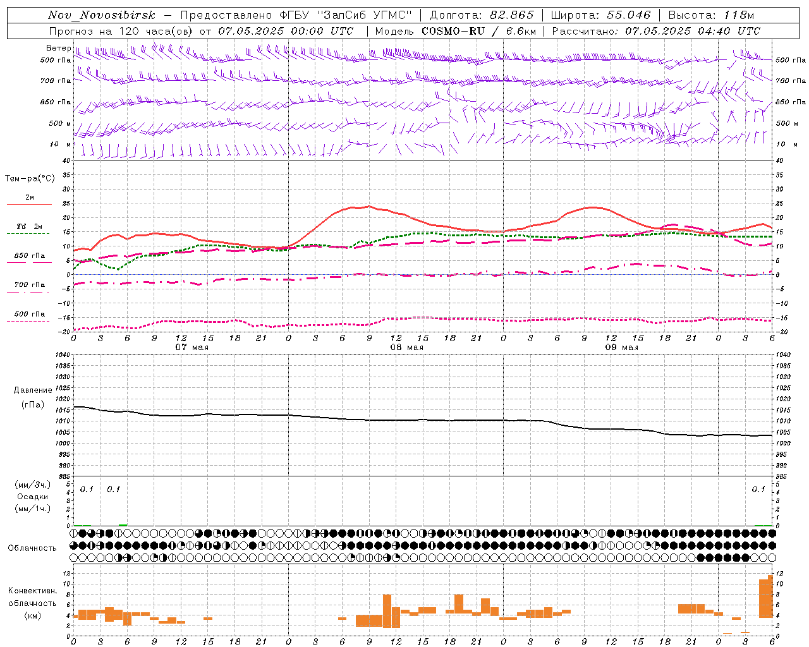Click the model label COSMO-RU / 6.6км
809x647 pixels.
[478, 31]
